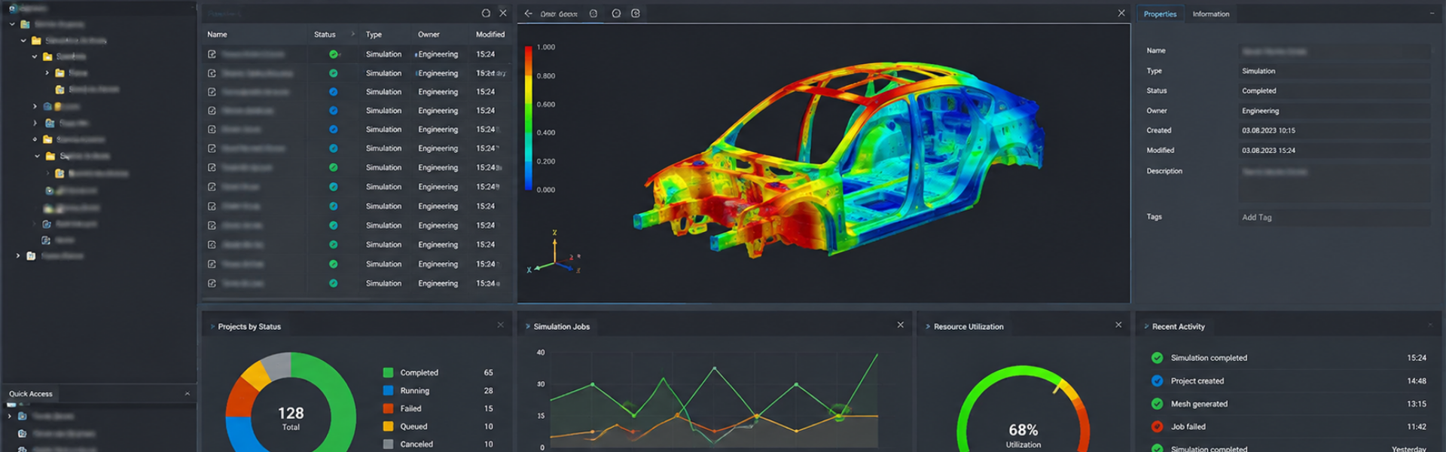Click the rainbow color scale bar in viewer
1446x452 pixels.
coord(529,118)
